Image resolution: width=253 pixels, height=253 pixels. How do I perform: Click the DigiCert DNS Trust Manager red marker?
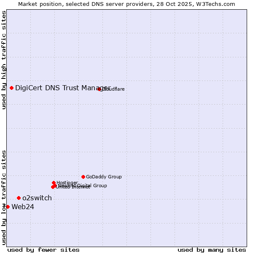pyautogui.click(x=11, y=88)
